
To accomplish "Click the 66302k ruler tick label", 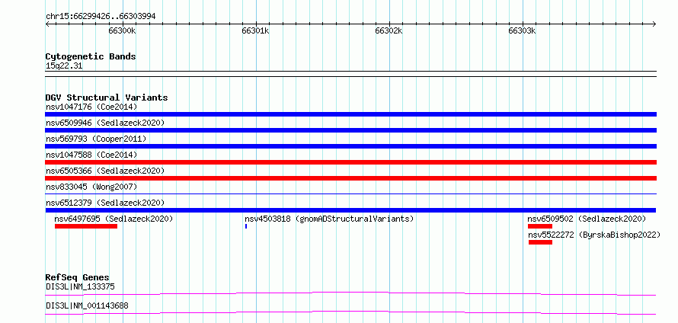I will [x=389, y=31].
